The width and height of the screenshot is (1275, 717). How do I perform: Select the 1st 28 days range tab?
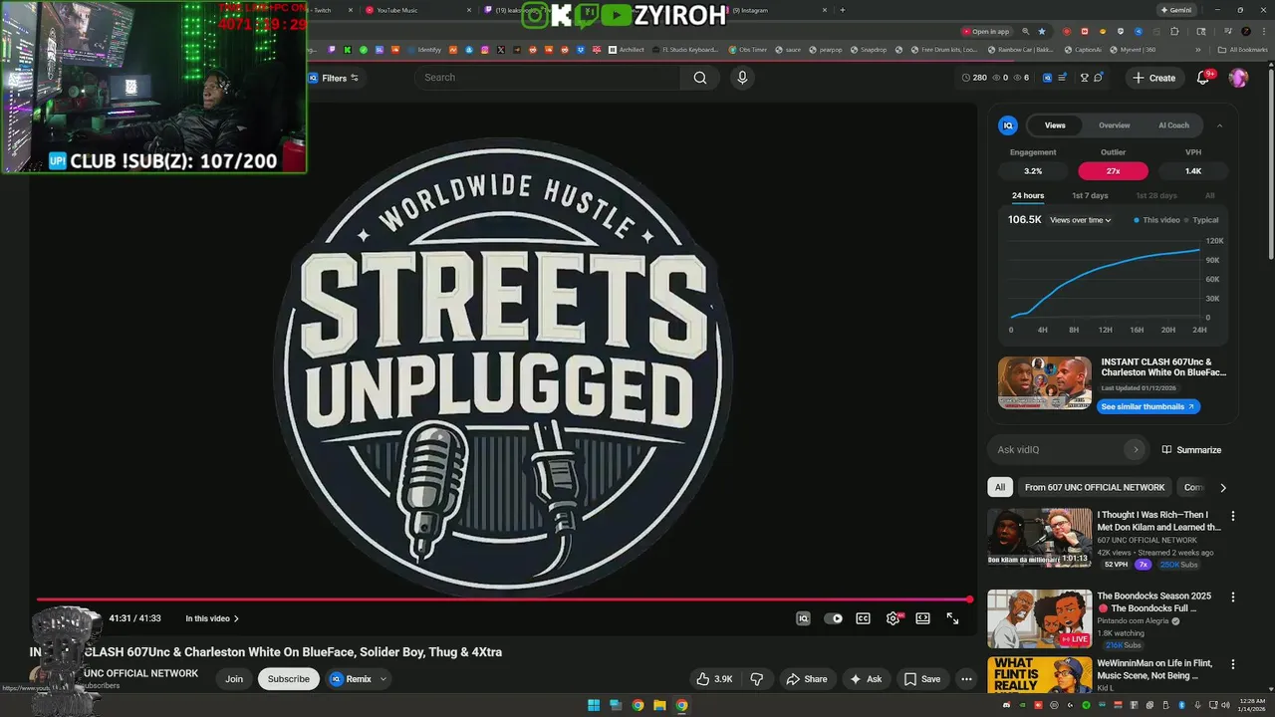tap(1156, 196)
